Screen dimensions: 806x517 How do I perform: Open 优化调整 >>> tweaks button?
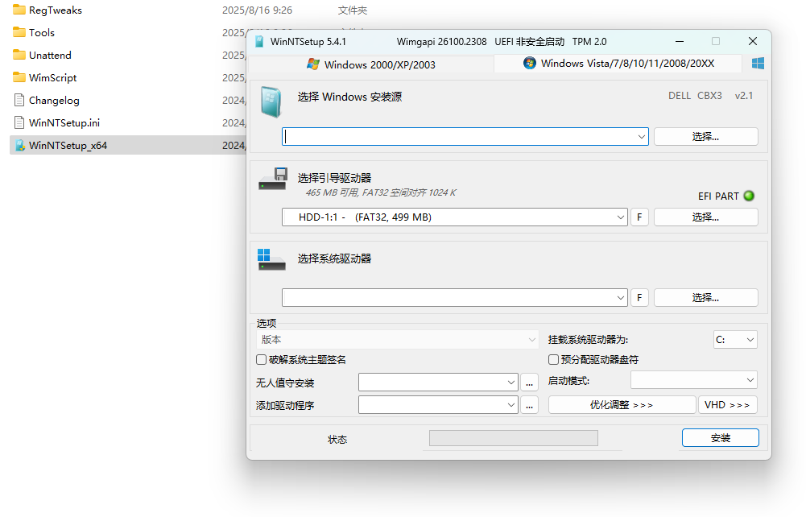622,405
